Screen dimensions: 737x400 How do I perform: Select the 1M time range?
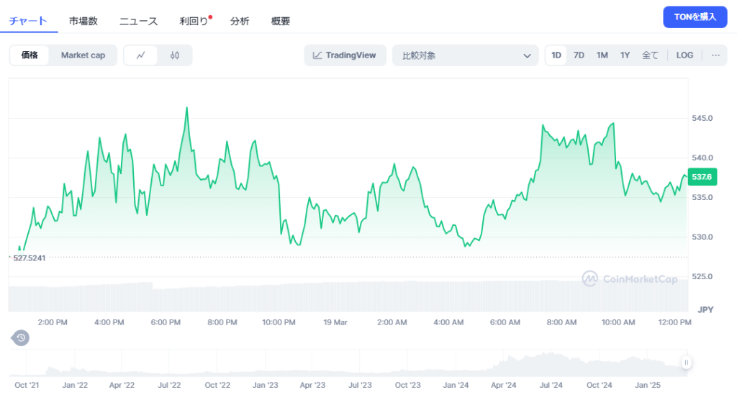[602, 55]
